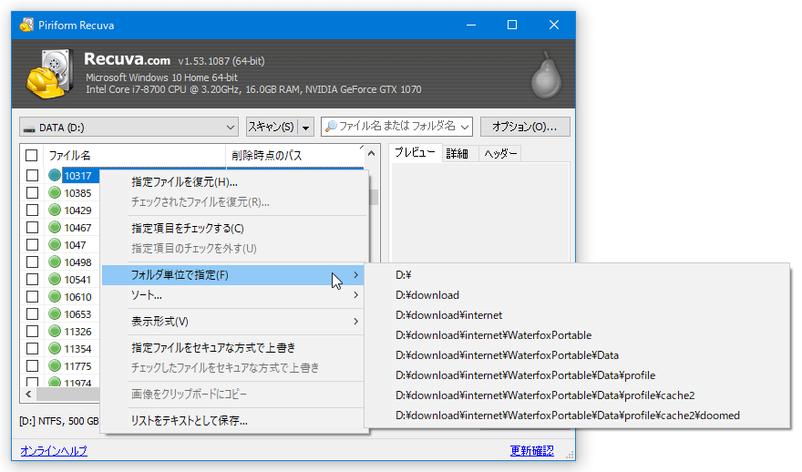The width and height of the screenshot is (802, 472).
Task: Check the box for file 10317
Action: pos(32,175)
